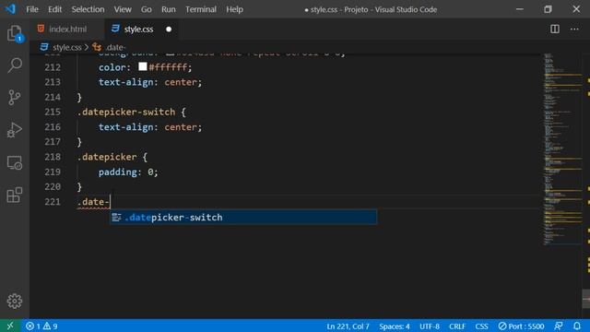Open the Run menu
This screenshot has height=332, width=590.
pyautogui.click(x=168, y=9)
